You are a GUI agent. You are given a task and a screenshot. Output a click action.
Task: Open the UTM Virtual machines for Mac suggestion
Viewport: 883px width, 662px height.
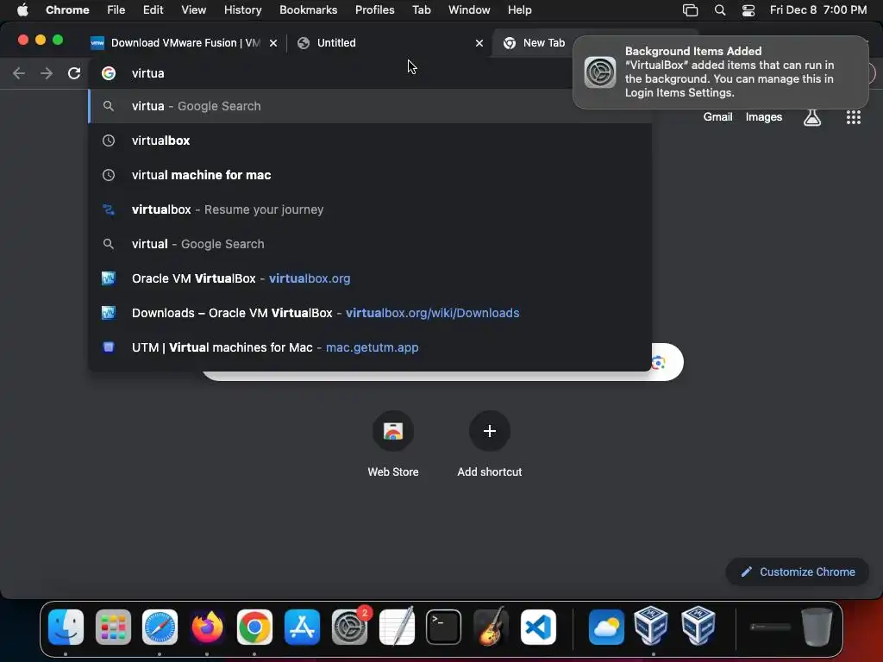[x=370, y=347]
